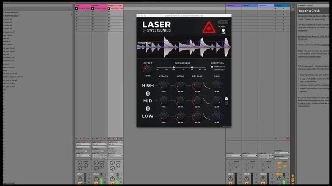
Task: Open the Cue Out dropdown on Master
Action: [x=282, y=153]
